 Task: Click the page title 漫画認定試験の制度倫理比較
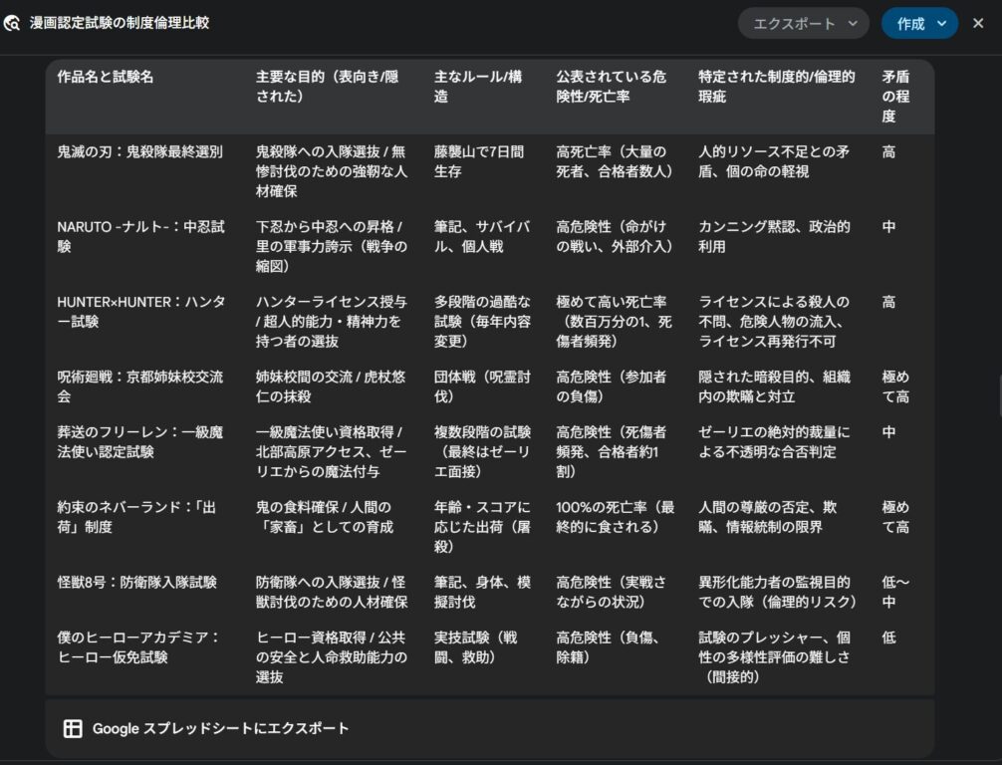coord(120,23)
